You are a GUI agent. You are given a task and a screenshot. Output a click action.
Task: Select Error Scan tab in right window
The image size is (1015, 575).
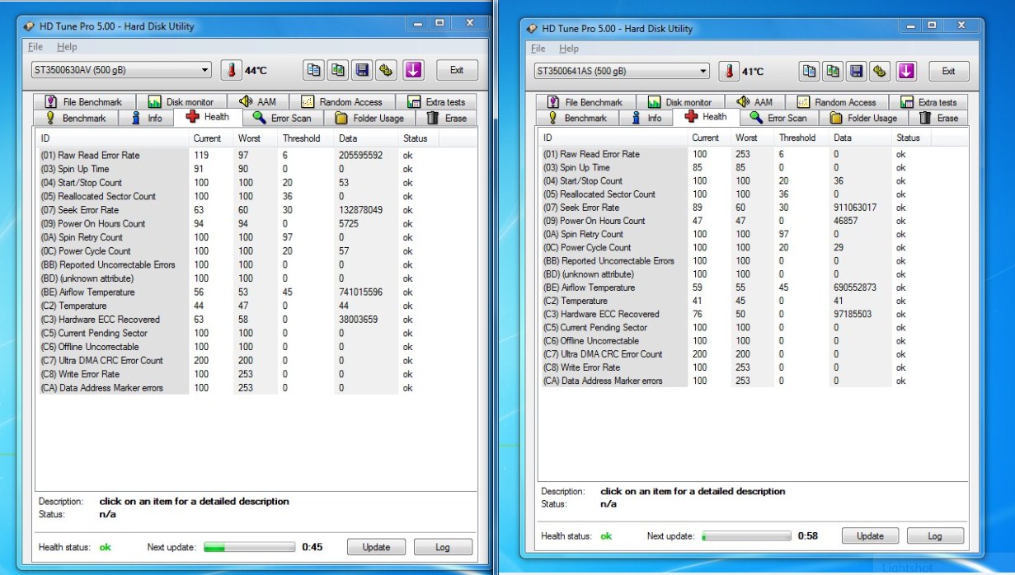(x=778, y=118)
